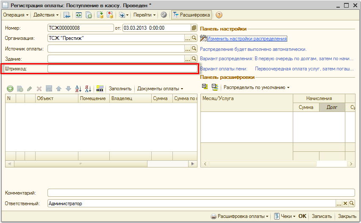Viewport: 361px width, 223px height.
Task: Click the post document icon with green arrow
Action: [x=100, y=15]
